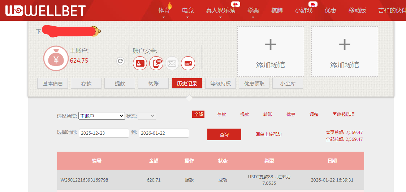Open the ID card verification icon
Viewport: 406px width, 192px height.
point(140,63)
